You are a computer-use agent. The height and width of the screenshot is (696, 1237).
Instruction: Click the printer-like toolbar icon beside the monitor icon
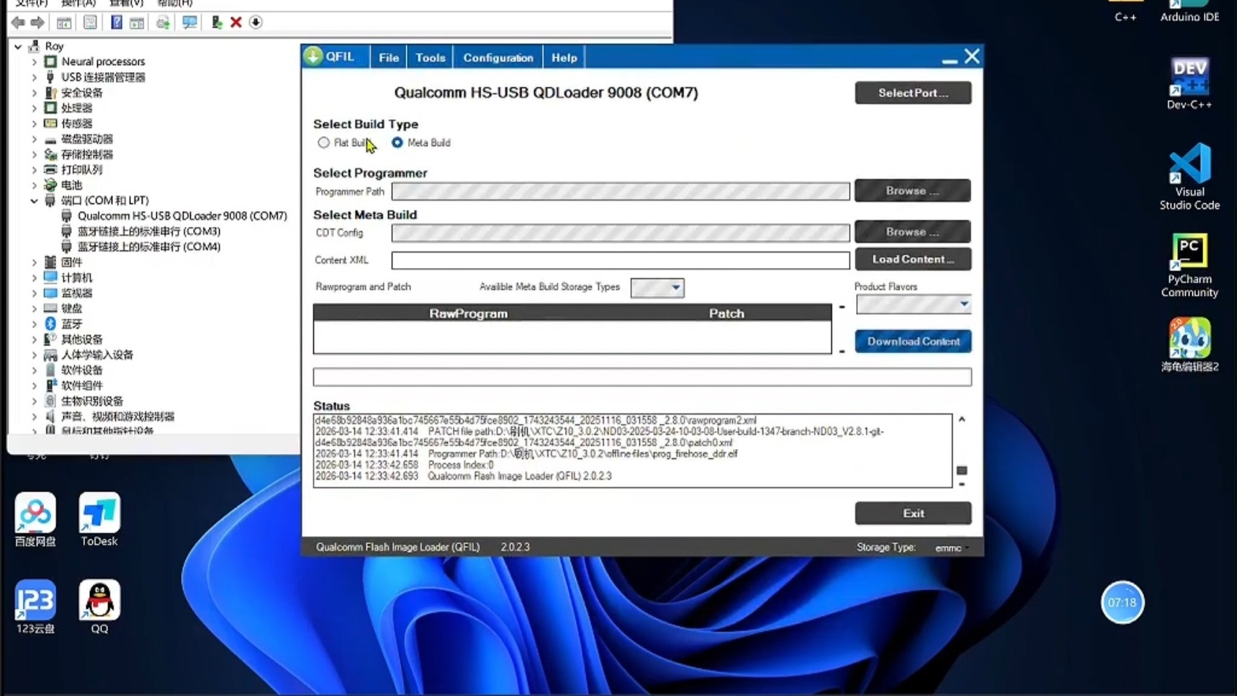click(x=163, y=22)
